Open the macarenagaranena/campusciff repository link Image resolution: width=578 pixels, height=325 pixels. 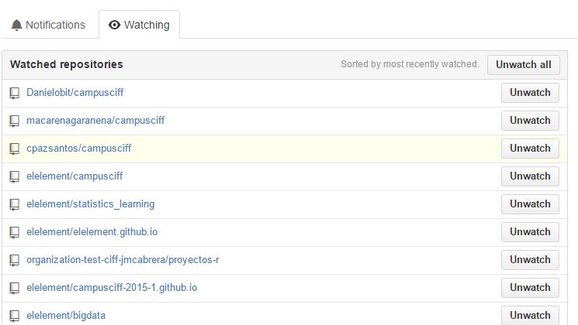[x=95, y=121]
